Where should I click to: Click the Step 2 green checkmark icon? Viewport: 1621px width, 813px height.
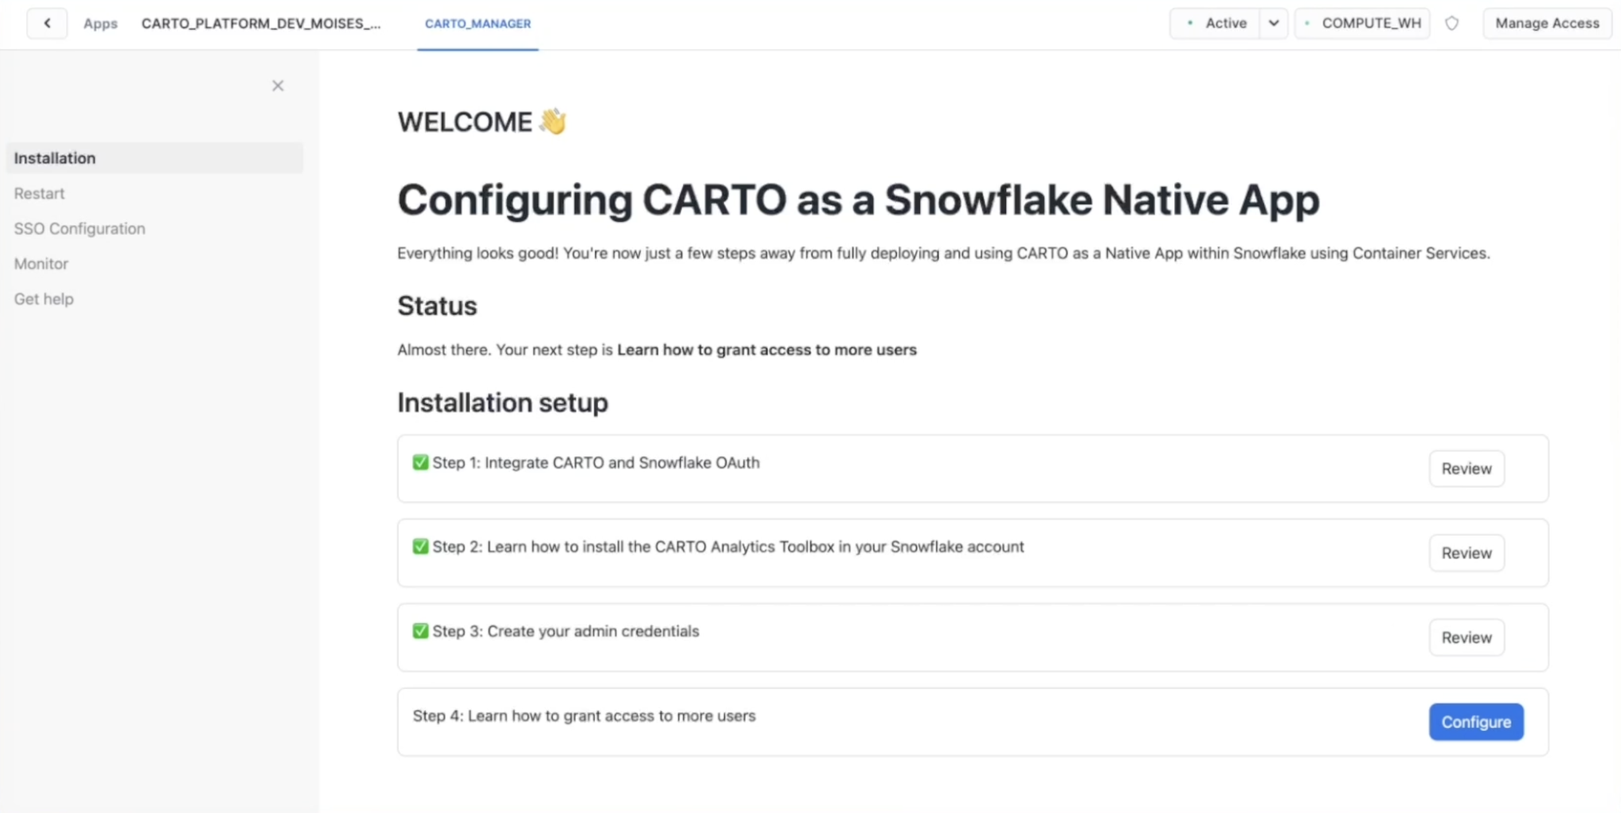click(x=421, y=546)
